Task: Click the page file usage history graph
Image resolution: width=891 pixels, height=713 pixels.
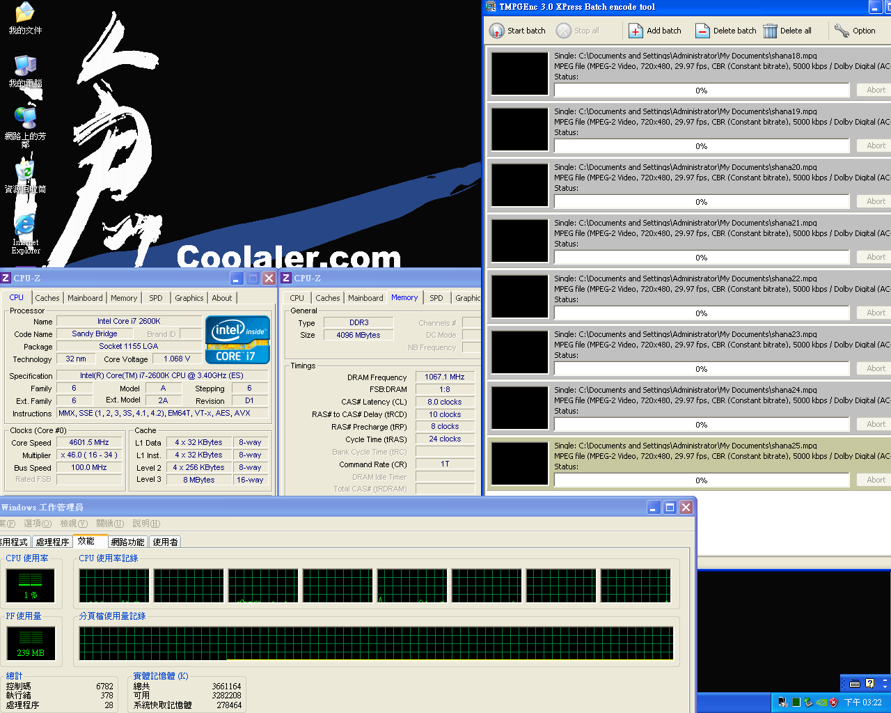Action: pos(376,643)
